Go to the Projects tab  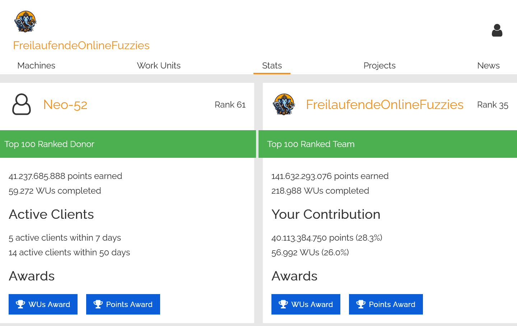379,66
